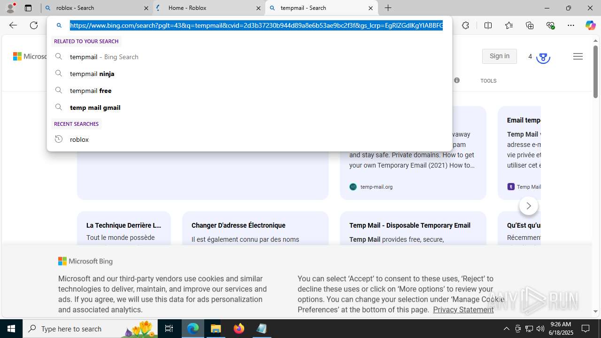This screenshot has width=601, height=338.
Task: Close the Home - Roblox tab
Action: 258,8
